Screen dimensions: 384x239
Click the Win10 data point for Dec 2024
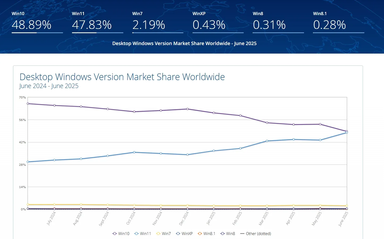(187, 109)
